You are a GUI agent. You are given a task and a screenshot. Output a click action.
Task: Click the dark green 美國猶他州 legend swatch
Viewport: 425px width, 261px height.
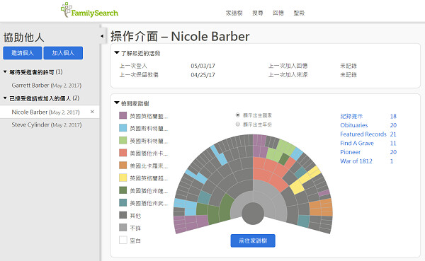pyautogui.click(x=123, y=190)
